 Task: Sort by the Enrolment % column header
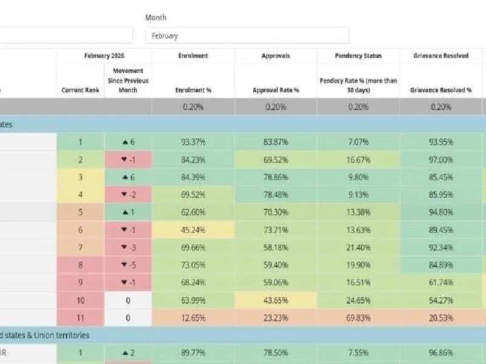pos(193,90)
